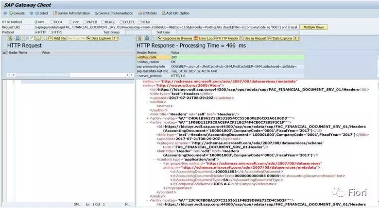Image resolution: width=379 pixels, height=208 pixels.
Task: Click the back arrow icon before Execute
Action: (5, 13)
